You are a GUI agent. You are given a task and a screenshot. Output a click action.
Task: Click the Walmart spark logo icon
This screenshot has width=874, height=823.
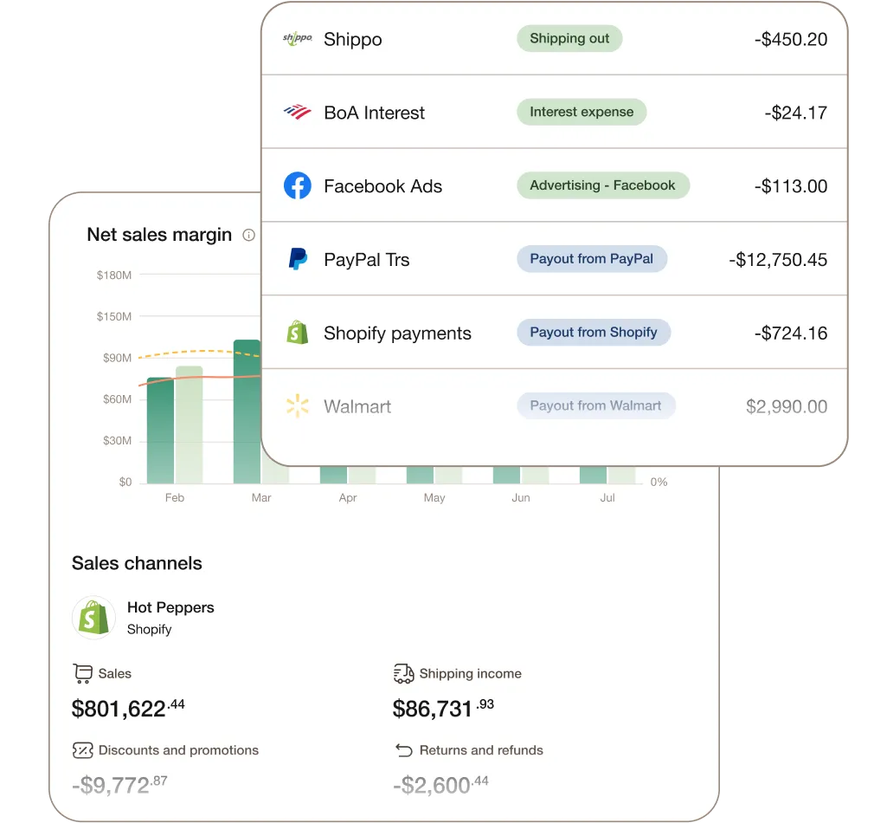click(x=297, y=406)
